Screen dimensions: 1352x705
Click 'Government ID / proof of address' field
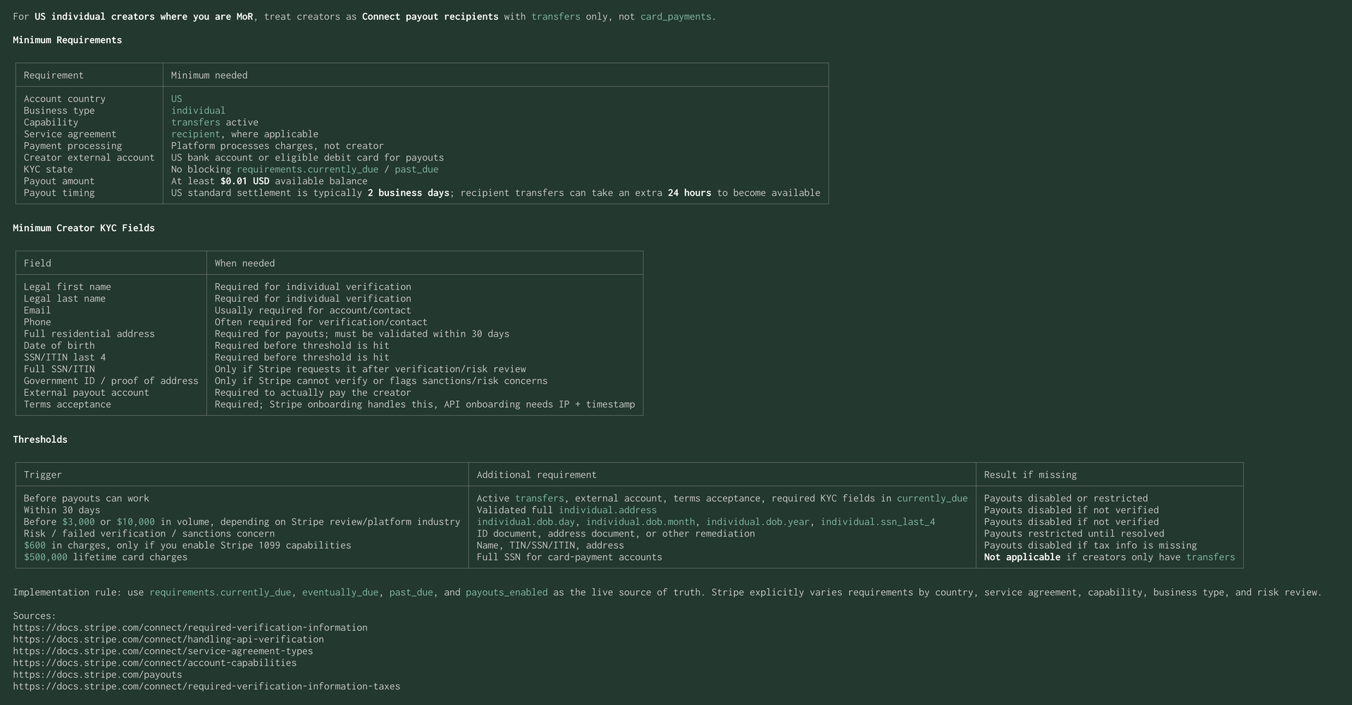(x=111, y=381)
